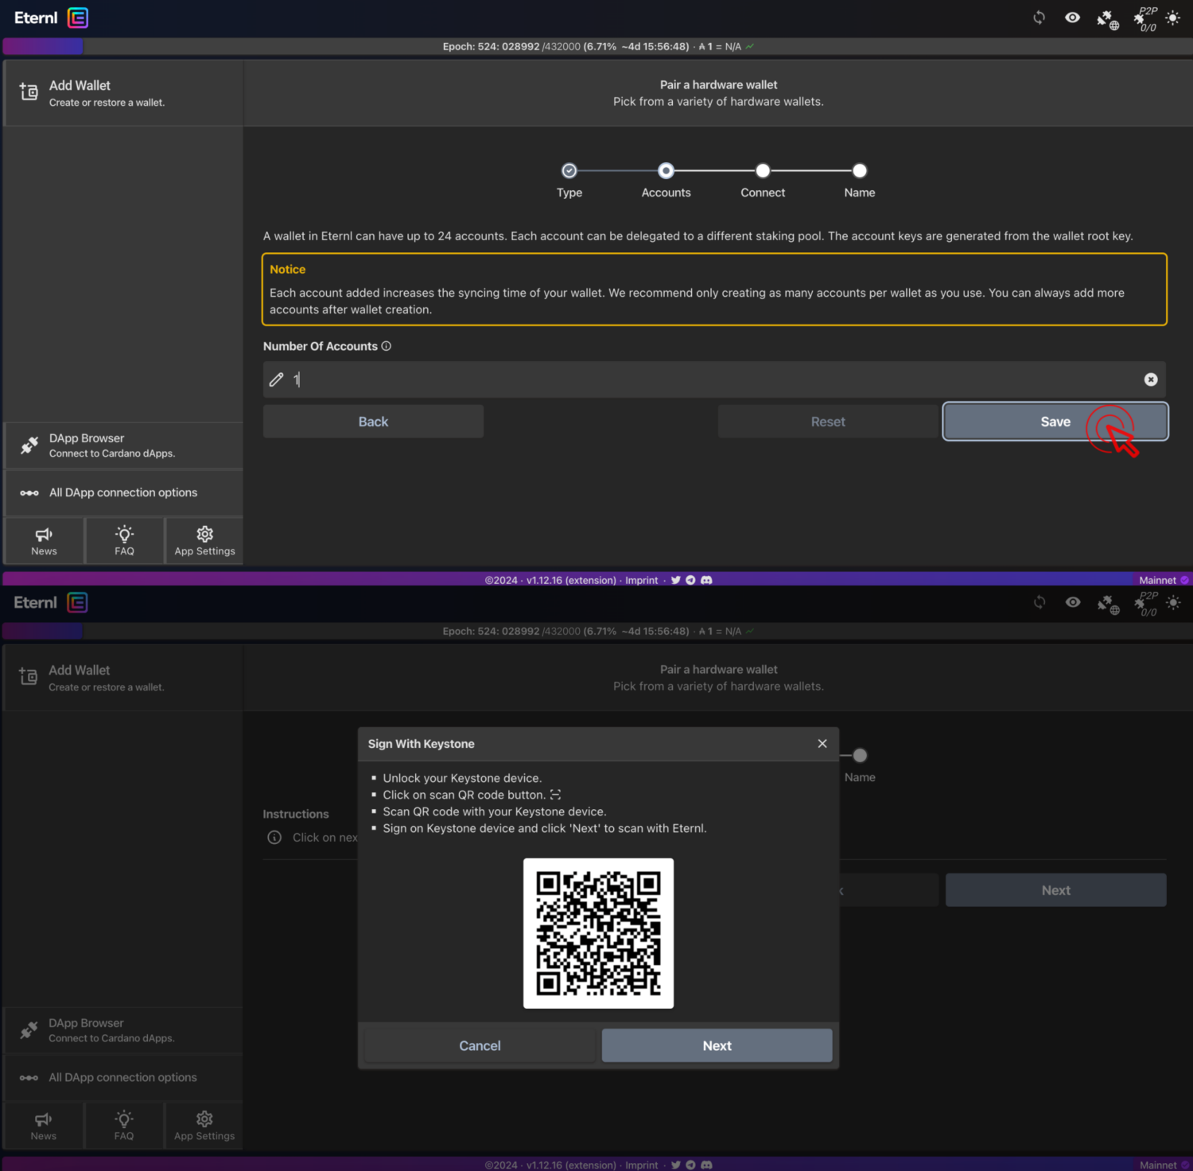Close the Sign With Keystone dialog
The width and height of the screenshot is (1193, 1171).
click(822, 743)
